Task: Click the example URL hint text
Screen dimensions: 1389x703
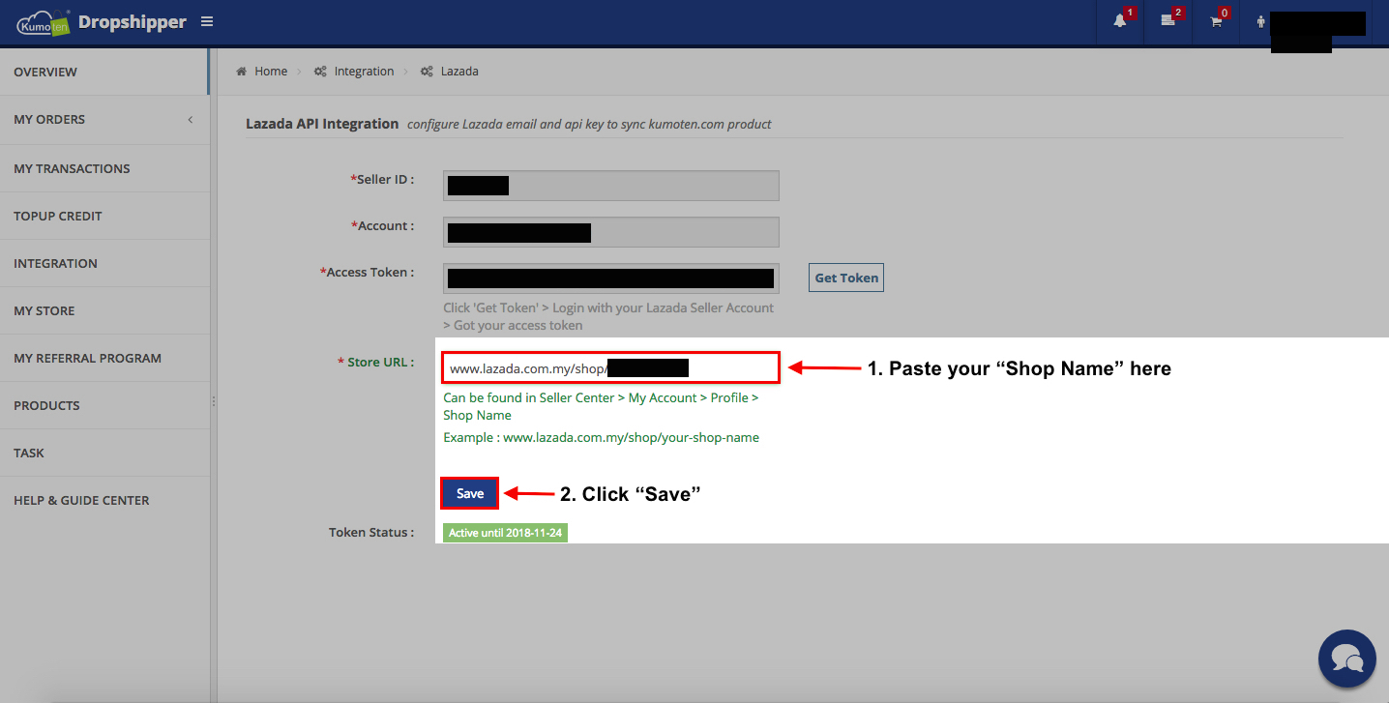Action: [x=601, y=437]
